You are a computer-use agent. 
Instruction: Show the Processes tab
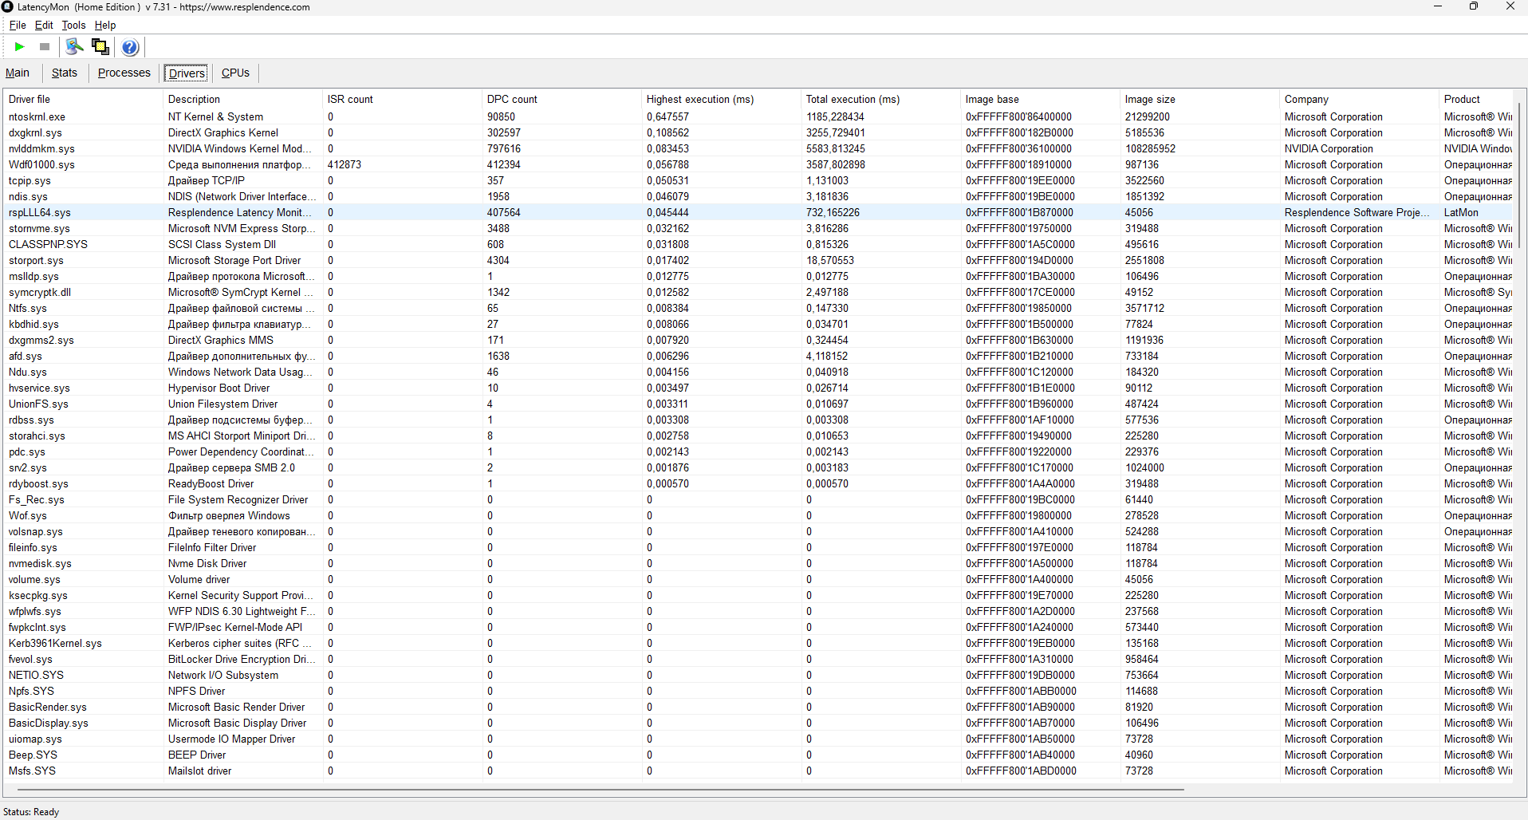point(124,73)
